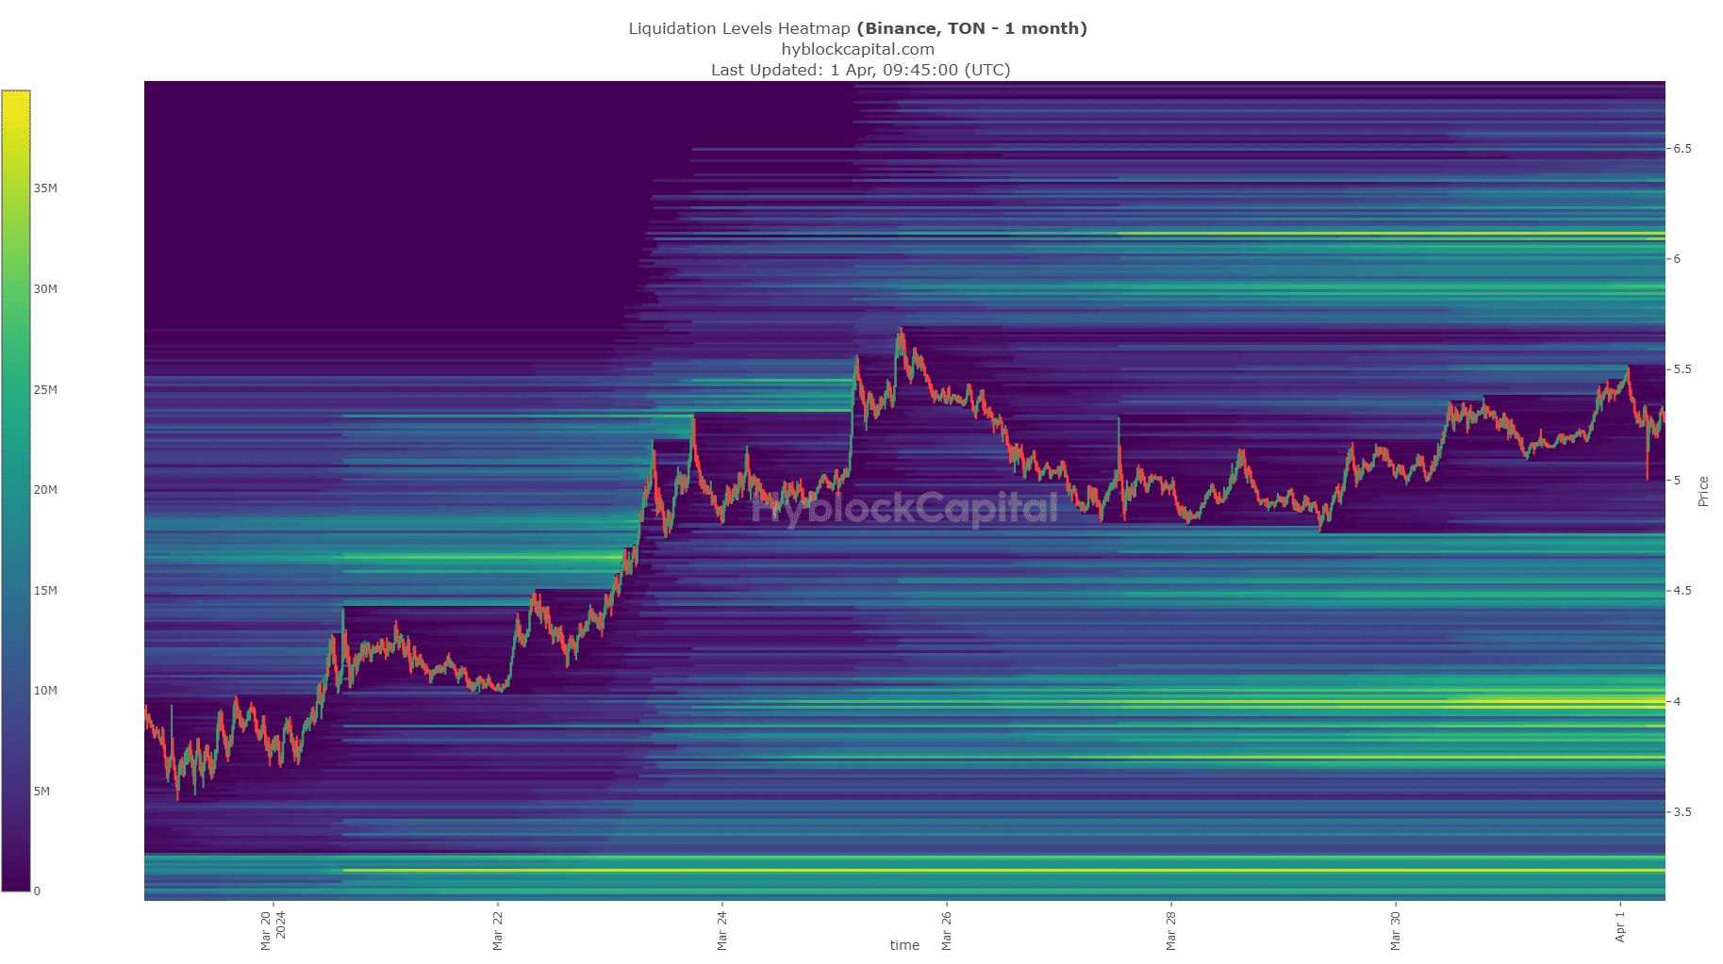Viewport: 1723px width, 964px height.
Task: Click the 6 price axis tick
Action: 1678,259
